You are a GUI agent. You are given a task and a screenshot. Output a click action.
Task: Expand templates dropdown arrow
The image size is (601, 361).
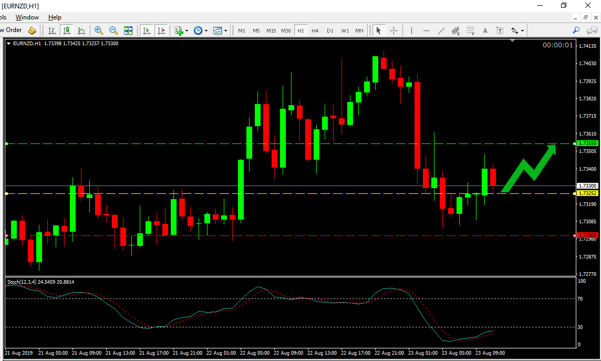(225, 30)
